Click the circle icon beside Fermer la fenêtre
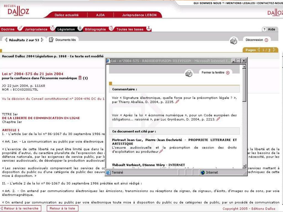 click(x=228, y=73)
